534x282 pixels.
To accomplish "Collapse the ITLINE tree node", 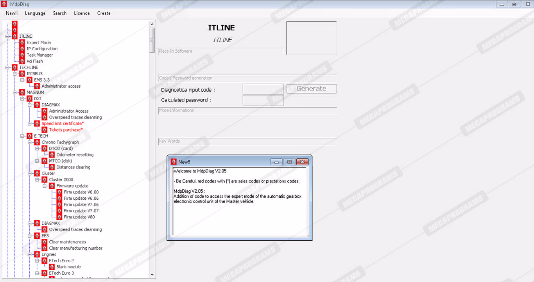I will [7, 36].
